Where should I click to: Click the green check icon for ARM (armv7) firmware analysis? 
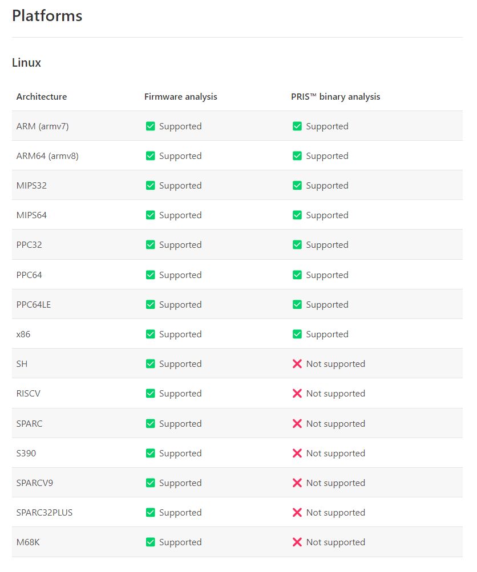(x=150, y=126)
